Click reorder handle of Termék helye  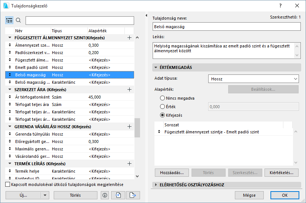[x=10, y=171]
